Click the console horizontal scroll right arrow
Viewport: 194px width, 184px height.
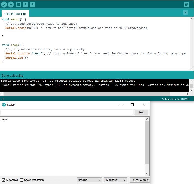pyautogui.click(x=187, y=94)
